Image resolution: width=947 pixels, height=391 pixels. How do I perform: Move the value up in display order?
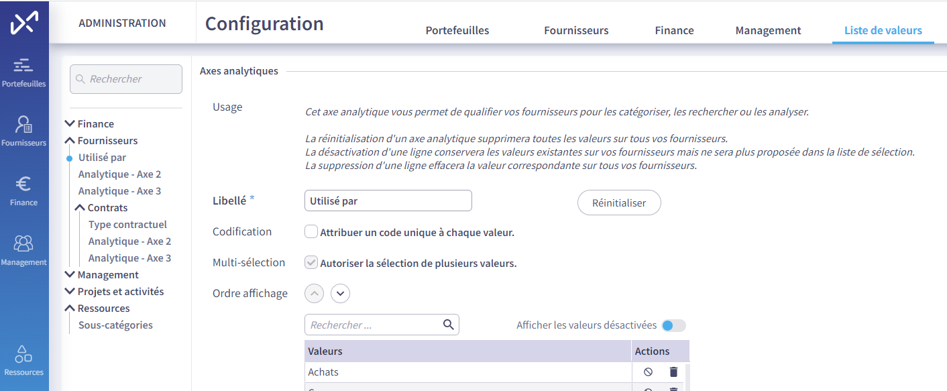tap(315, 293)
